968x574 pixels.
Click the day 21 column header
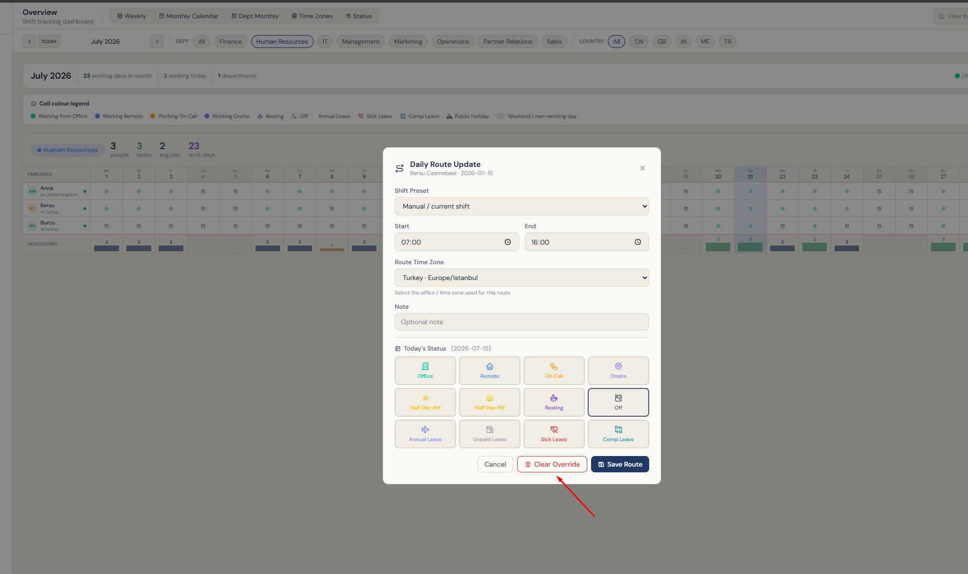coord(750,174)
